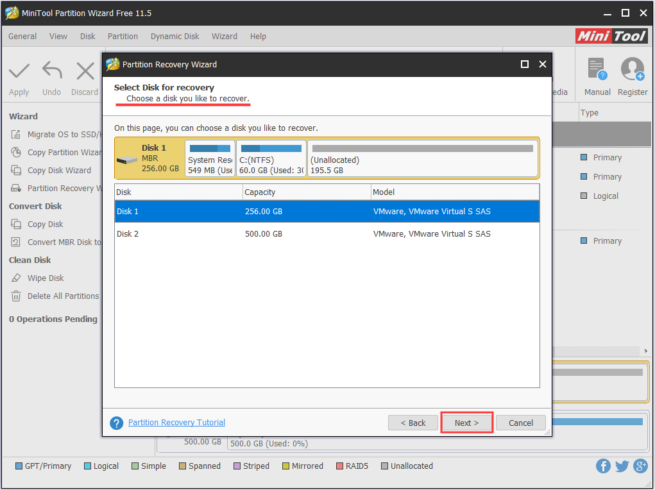
Task: Click the System Reserved partition block
Action: coord(210,159)
